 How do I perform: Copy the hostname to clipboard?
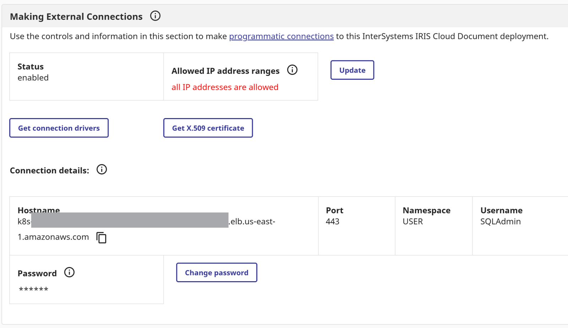(102, 238)
